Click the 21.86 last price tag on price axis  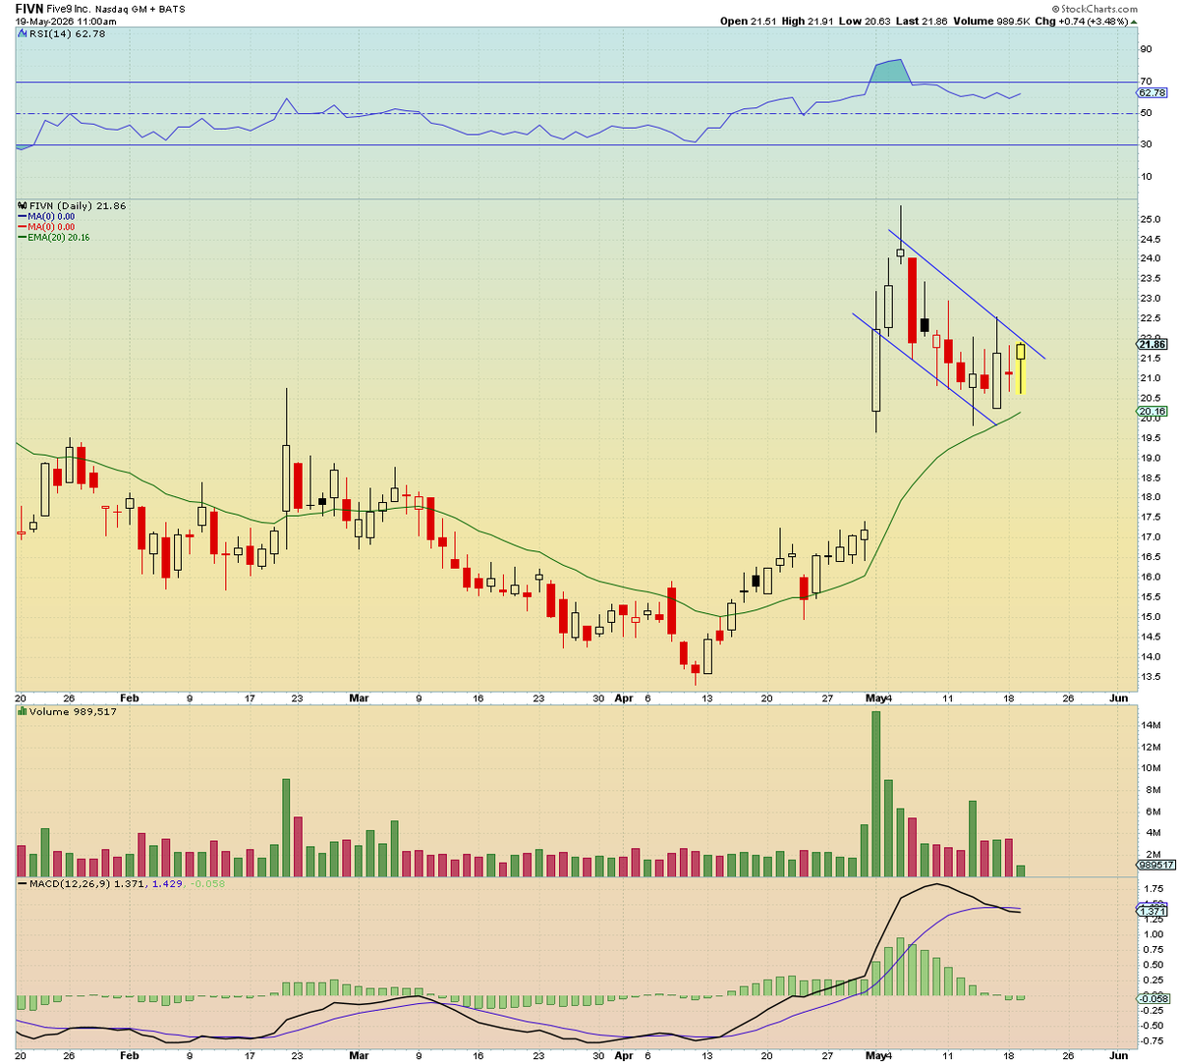point(1151,345)
